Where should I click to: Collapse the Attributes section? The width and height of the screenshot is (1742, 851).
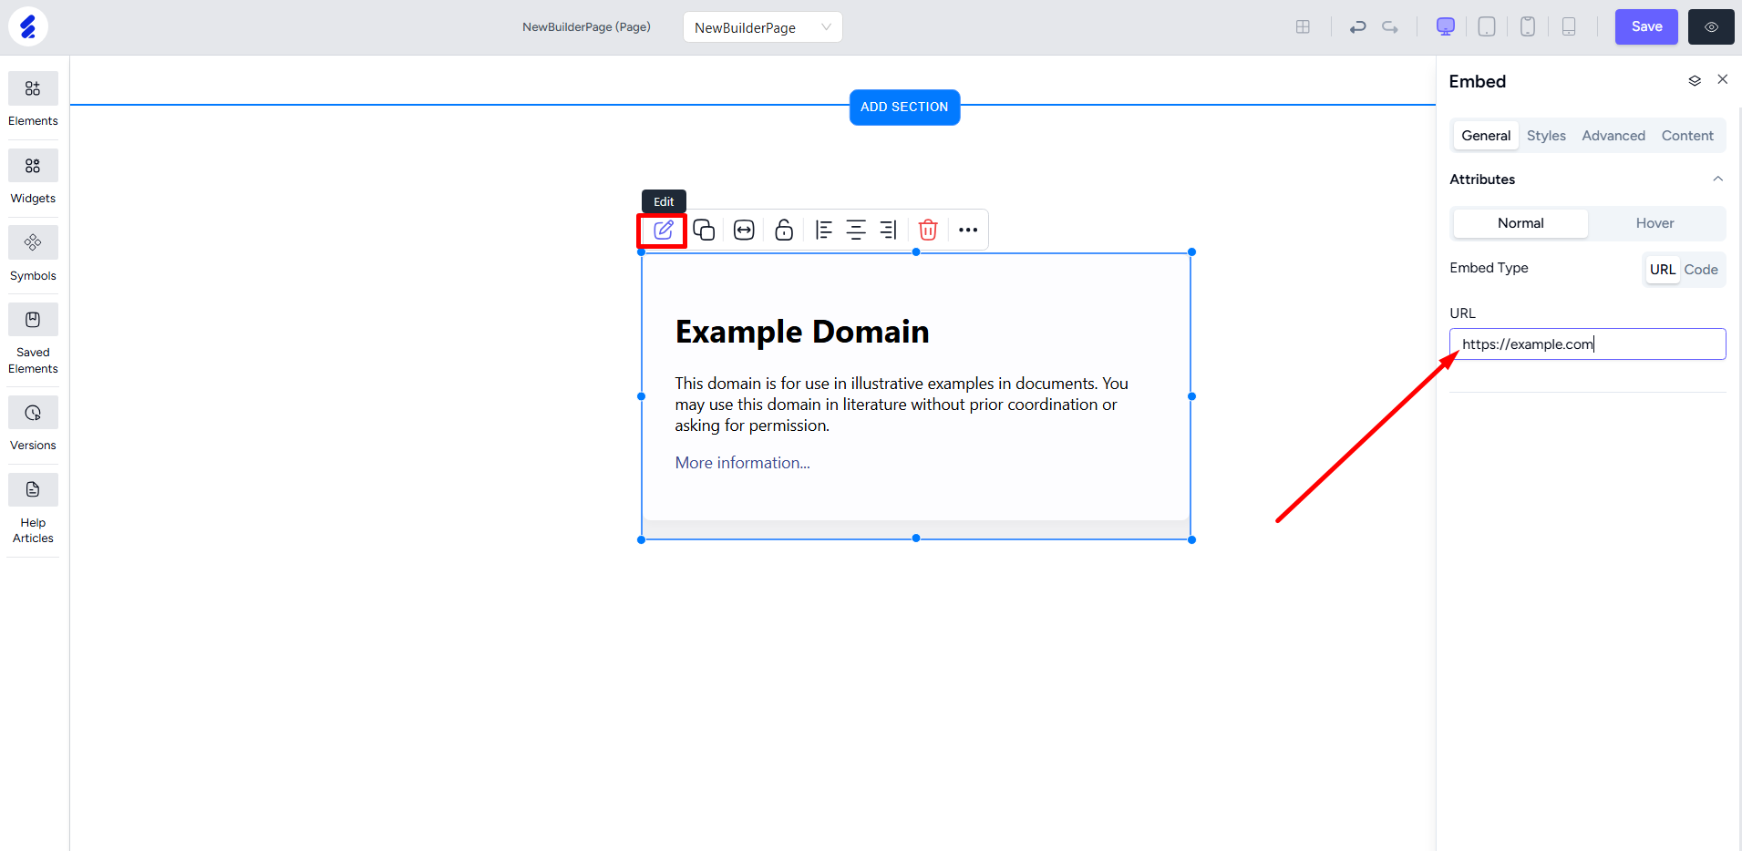1718,179
